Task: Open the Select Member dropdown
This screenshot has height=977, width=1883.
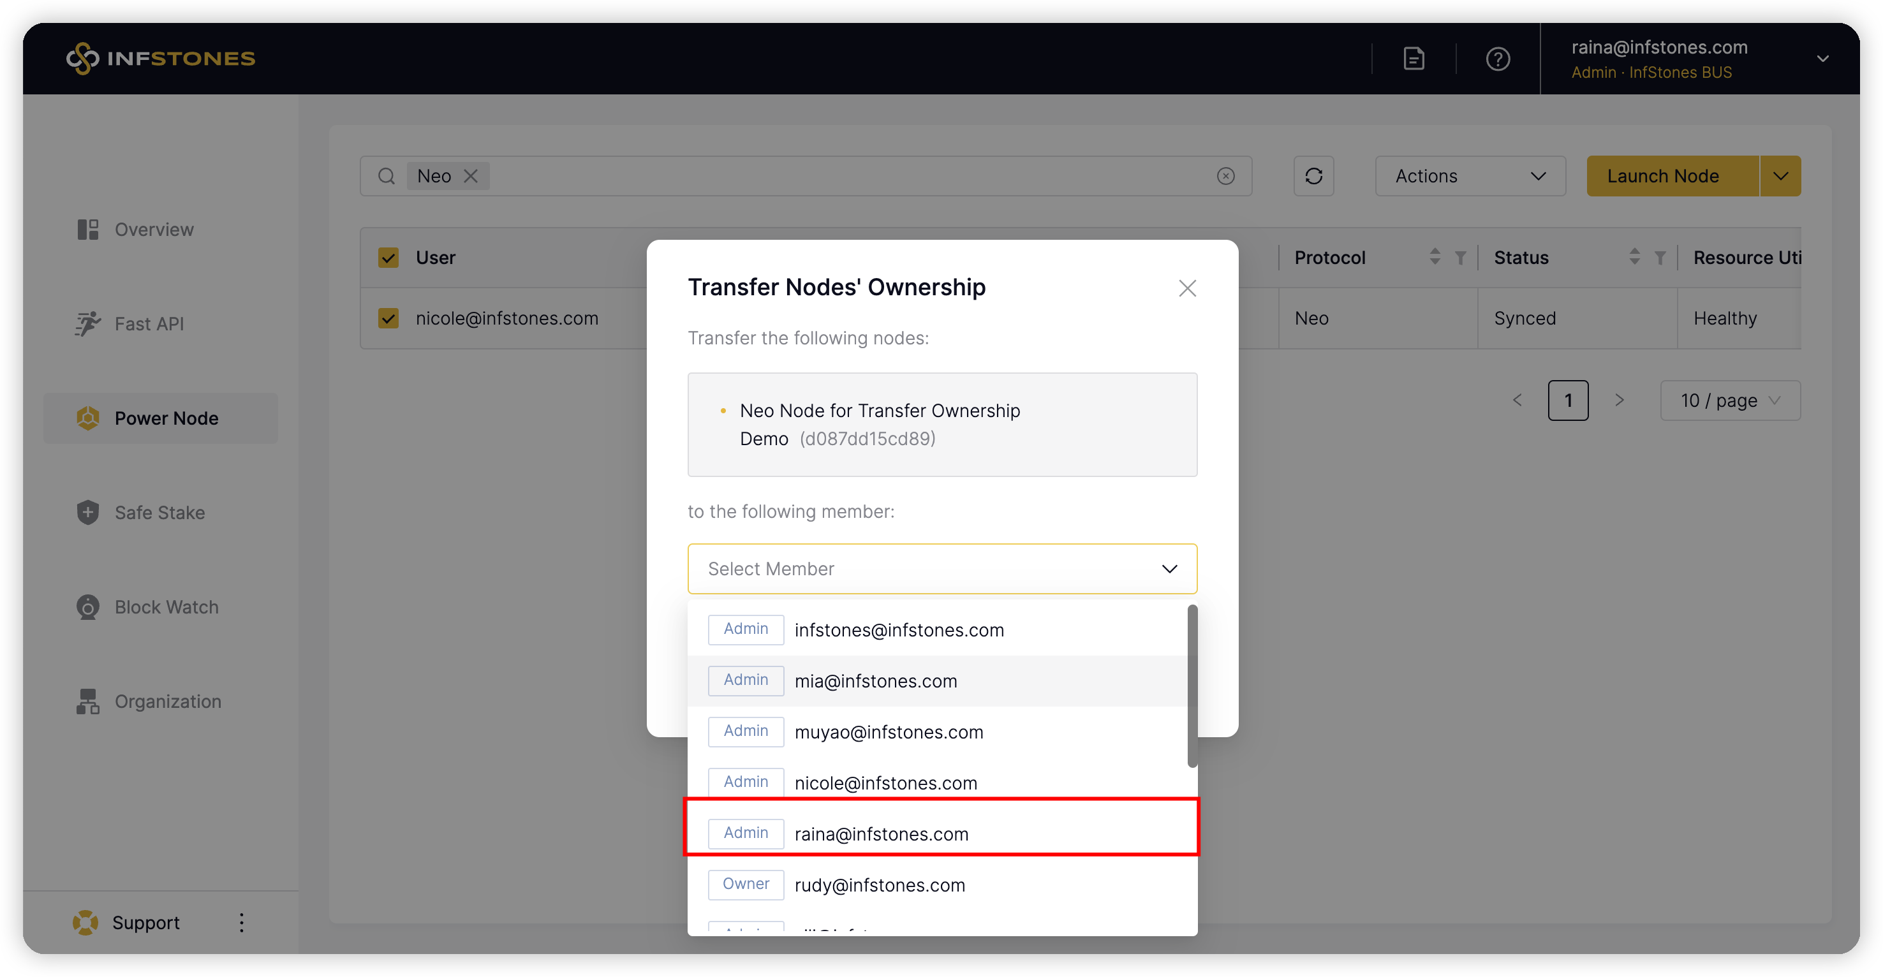Action: [941, 569]
